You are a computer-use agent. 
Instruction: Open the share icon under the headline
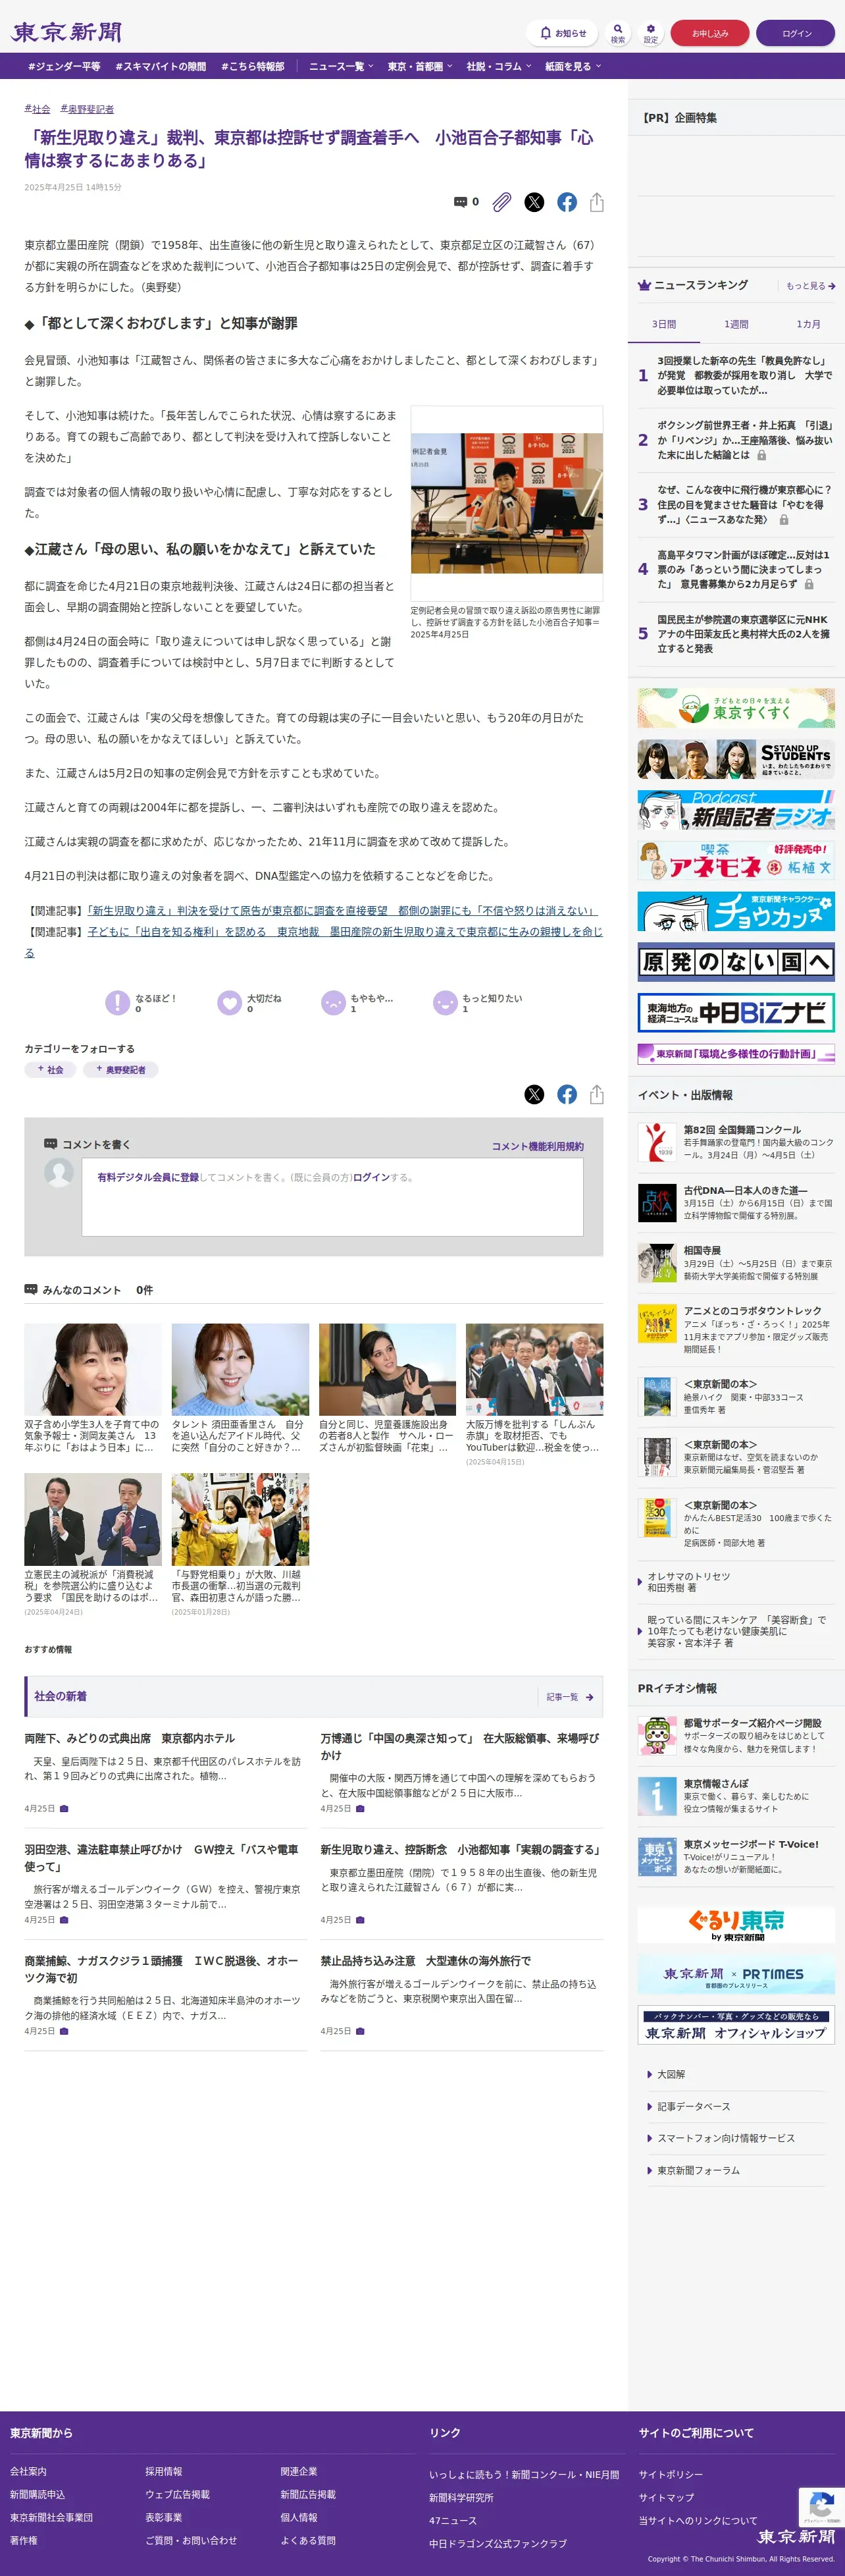[597, 202]
